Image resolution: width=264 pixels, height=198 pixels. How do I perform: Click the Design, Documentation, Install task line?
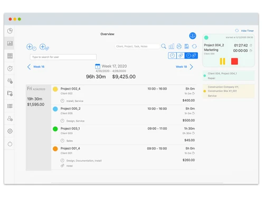point(84,161)
